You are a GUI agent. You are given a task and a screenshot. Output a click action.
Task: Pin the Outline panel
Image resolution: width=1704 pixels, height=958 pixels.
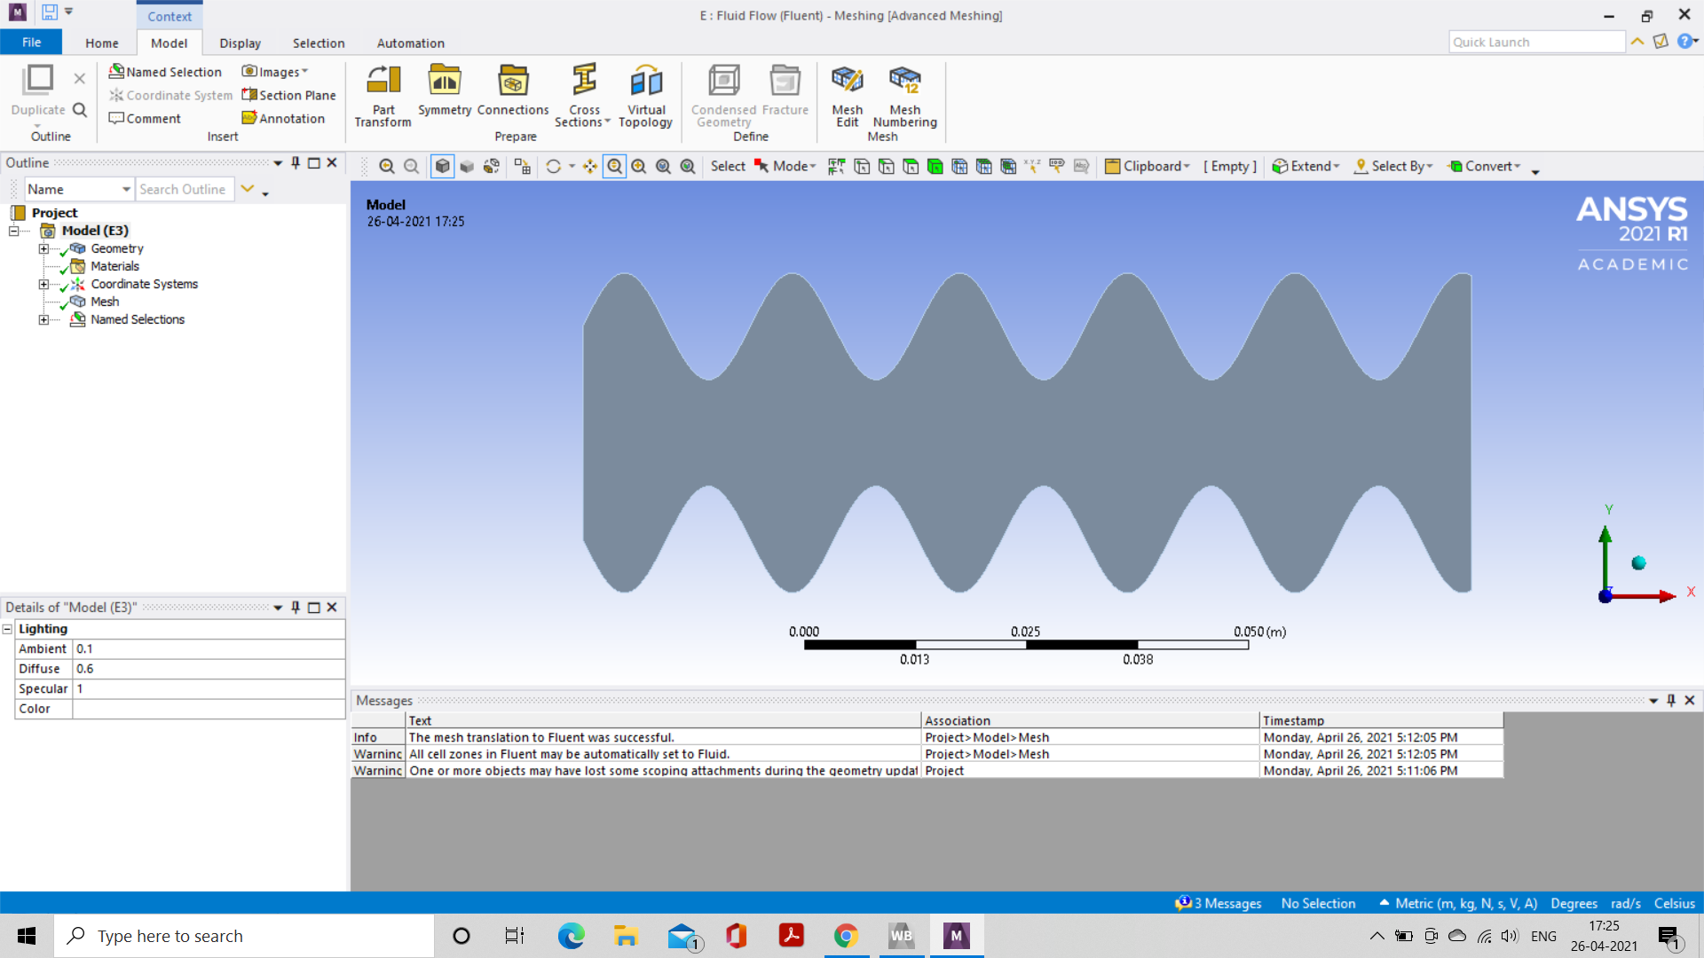(x=296, y=163)
